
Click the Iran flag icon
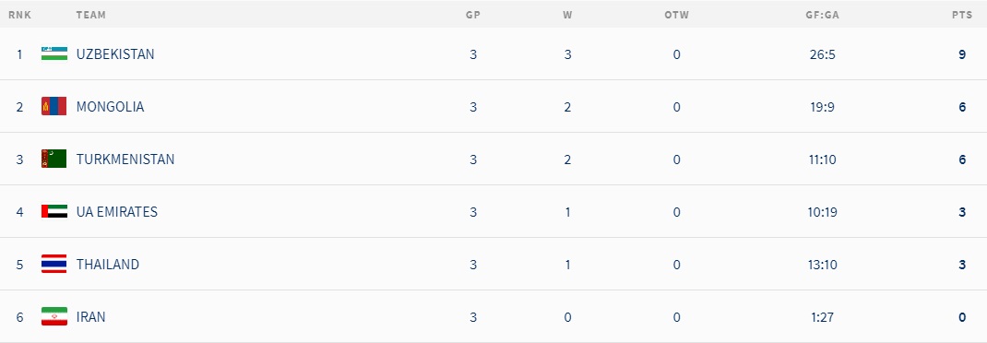pyautogui.click(x=54, y=316)
